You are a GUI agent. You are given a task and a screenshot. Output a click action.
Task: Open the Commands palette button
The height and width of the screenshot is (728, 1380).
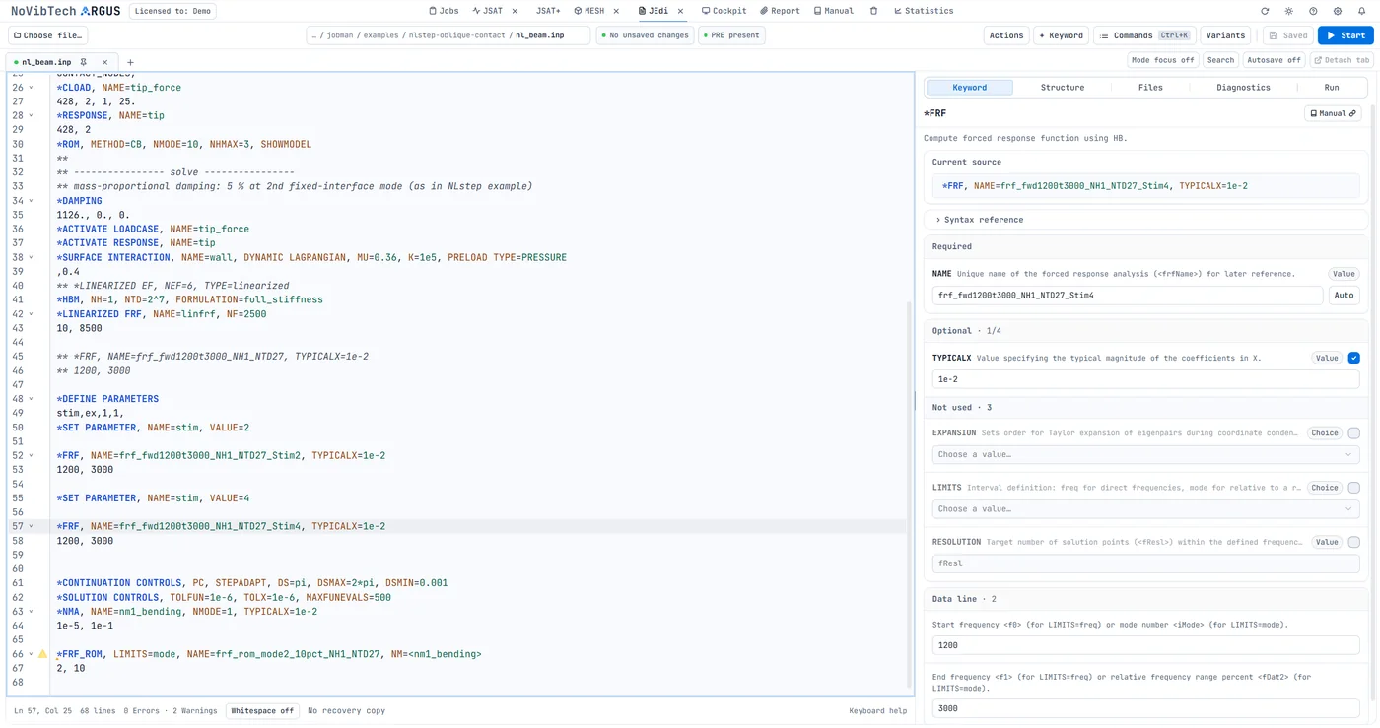click(1144, 35)
